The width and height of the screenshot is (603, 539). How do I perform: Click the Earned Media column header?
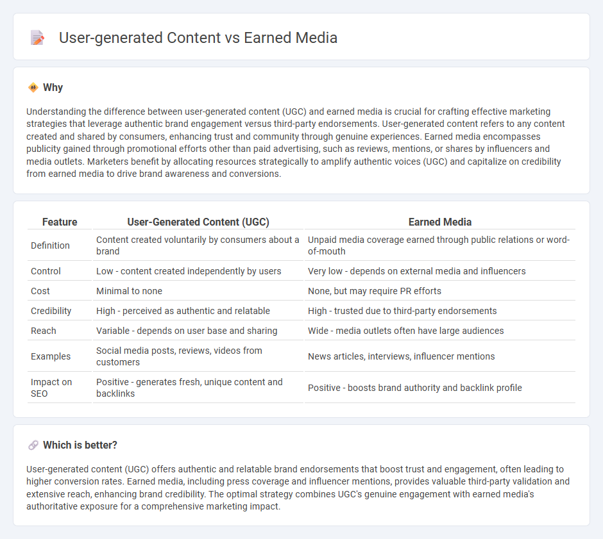[440, 222]
